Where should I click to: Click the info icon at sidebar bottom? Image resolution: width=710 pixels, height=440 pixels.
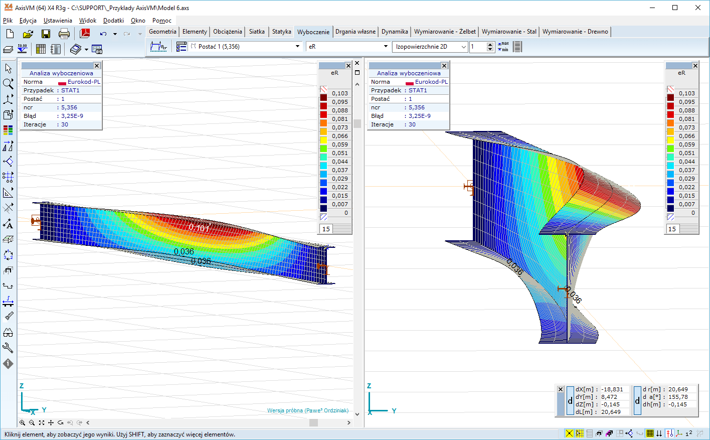[x=8, y=364]
